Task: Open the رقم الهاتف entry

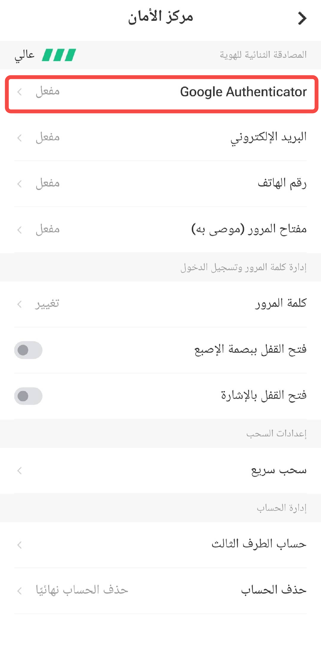Action: 160,184
